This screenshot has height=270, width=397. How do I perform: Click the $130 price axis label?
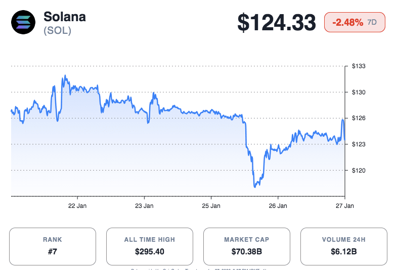tap(359, 92)
